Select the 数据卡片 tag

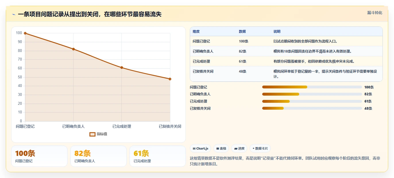pos(260,148)
